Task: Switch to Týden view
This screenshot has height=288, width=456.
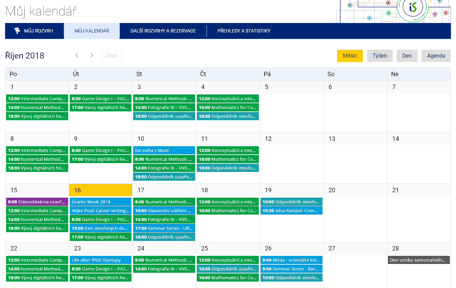Action: click(x=379, y=56)
